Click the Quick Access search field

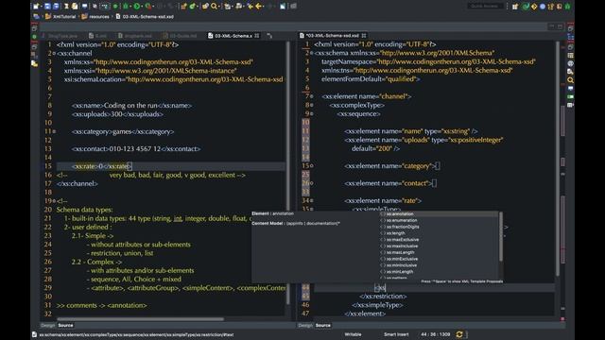[x=485, y=6]
